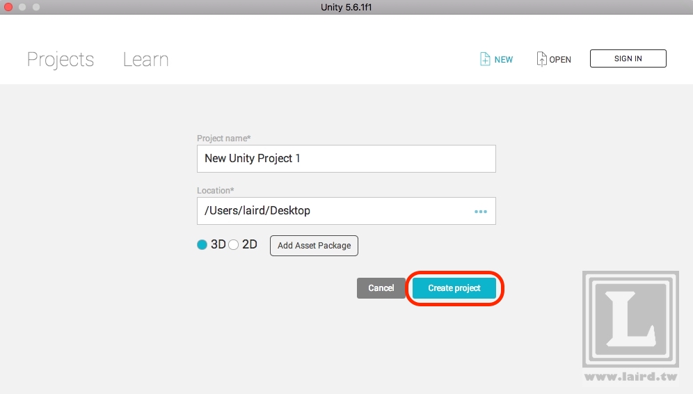The height and width of the screenshot is (394, 693).
Task: Click the OPEN project folder icon
Action: [541, 59]
